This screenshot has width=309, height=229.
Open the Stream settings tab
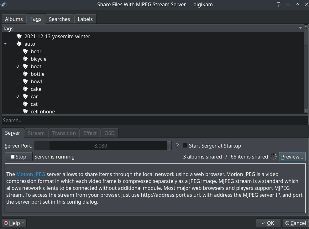click(x=36, y=133)
